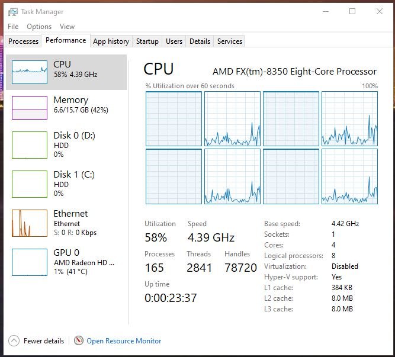Image resolution: width=395 pixels, height=357 pixels.
Task: Click the Open Resource Monitor link
Action: [x=124, y=341]
